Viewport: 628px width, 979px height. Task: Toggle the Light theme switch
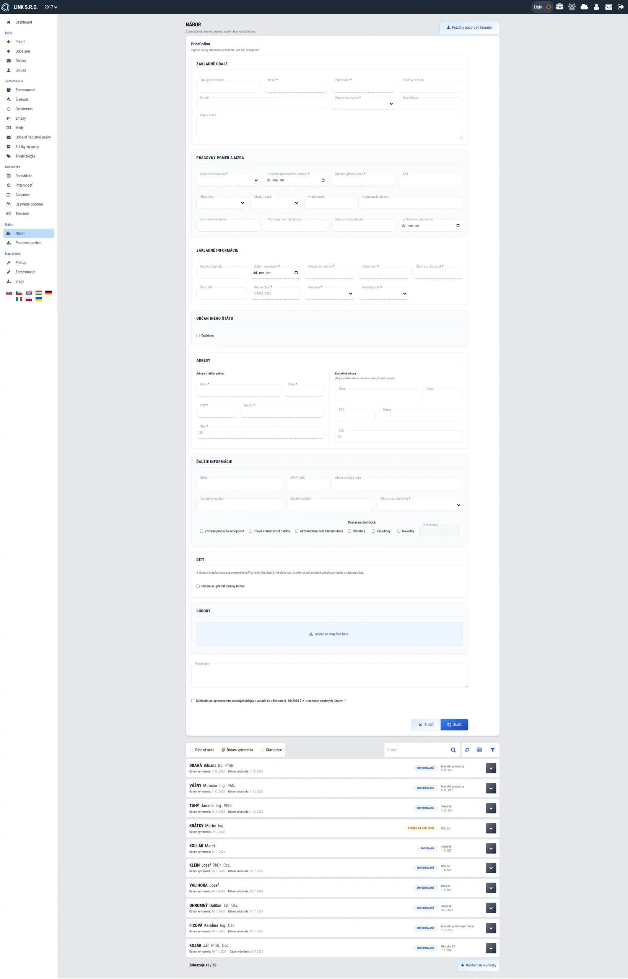coord(542,7)
